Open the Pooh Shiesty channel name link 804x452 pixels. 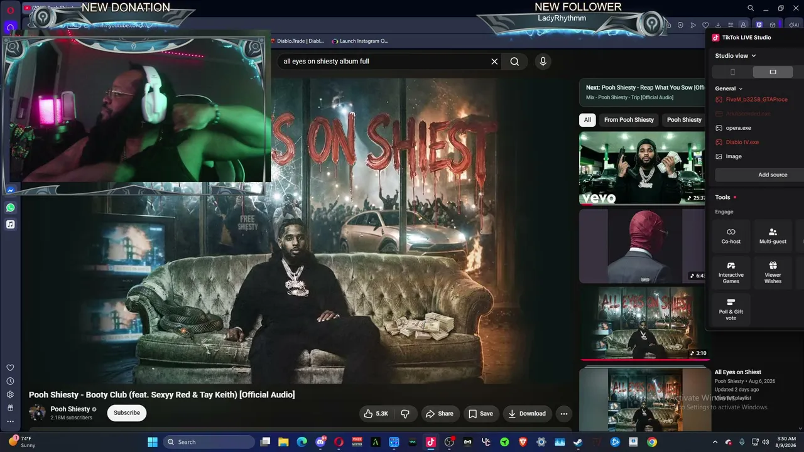coord(70,409)
